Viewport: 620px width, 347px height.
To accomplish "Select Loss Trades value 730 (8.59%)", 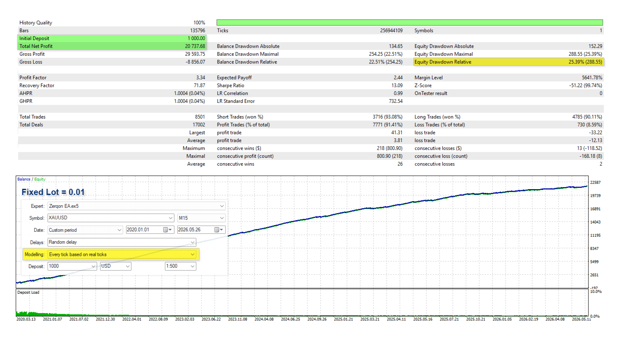I will pyautogui.click(x=590, y=125).
